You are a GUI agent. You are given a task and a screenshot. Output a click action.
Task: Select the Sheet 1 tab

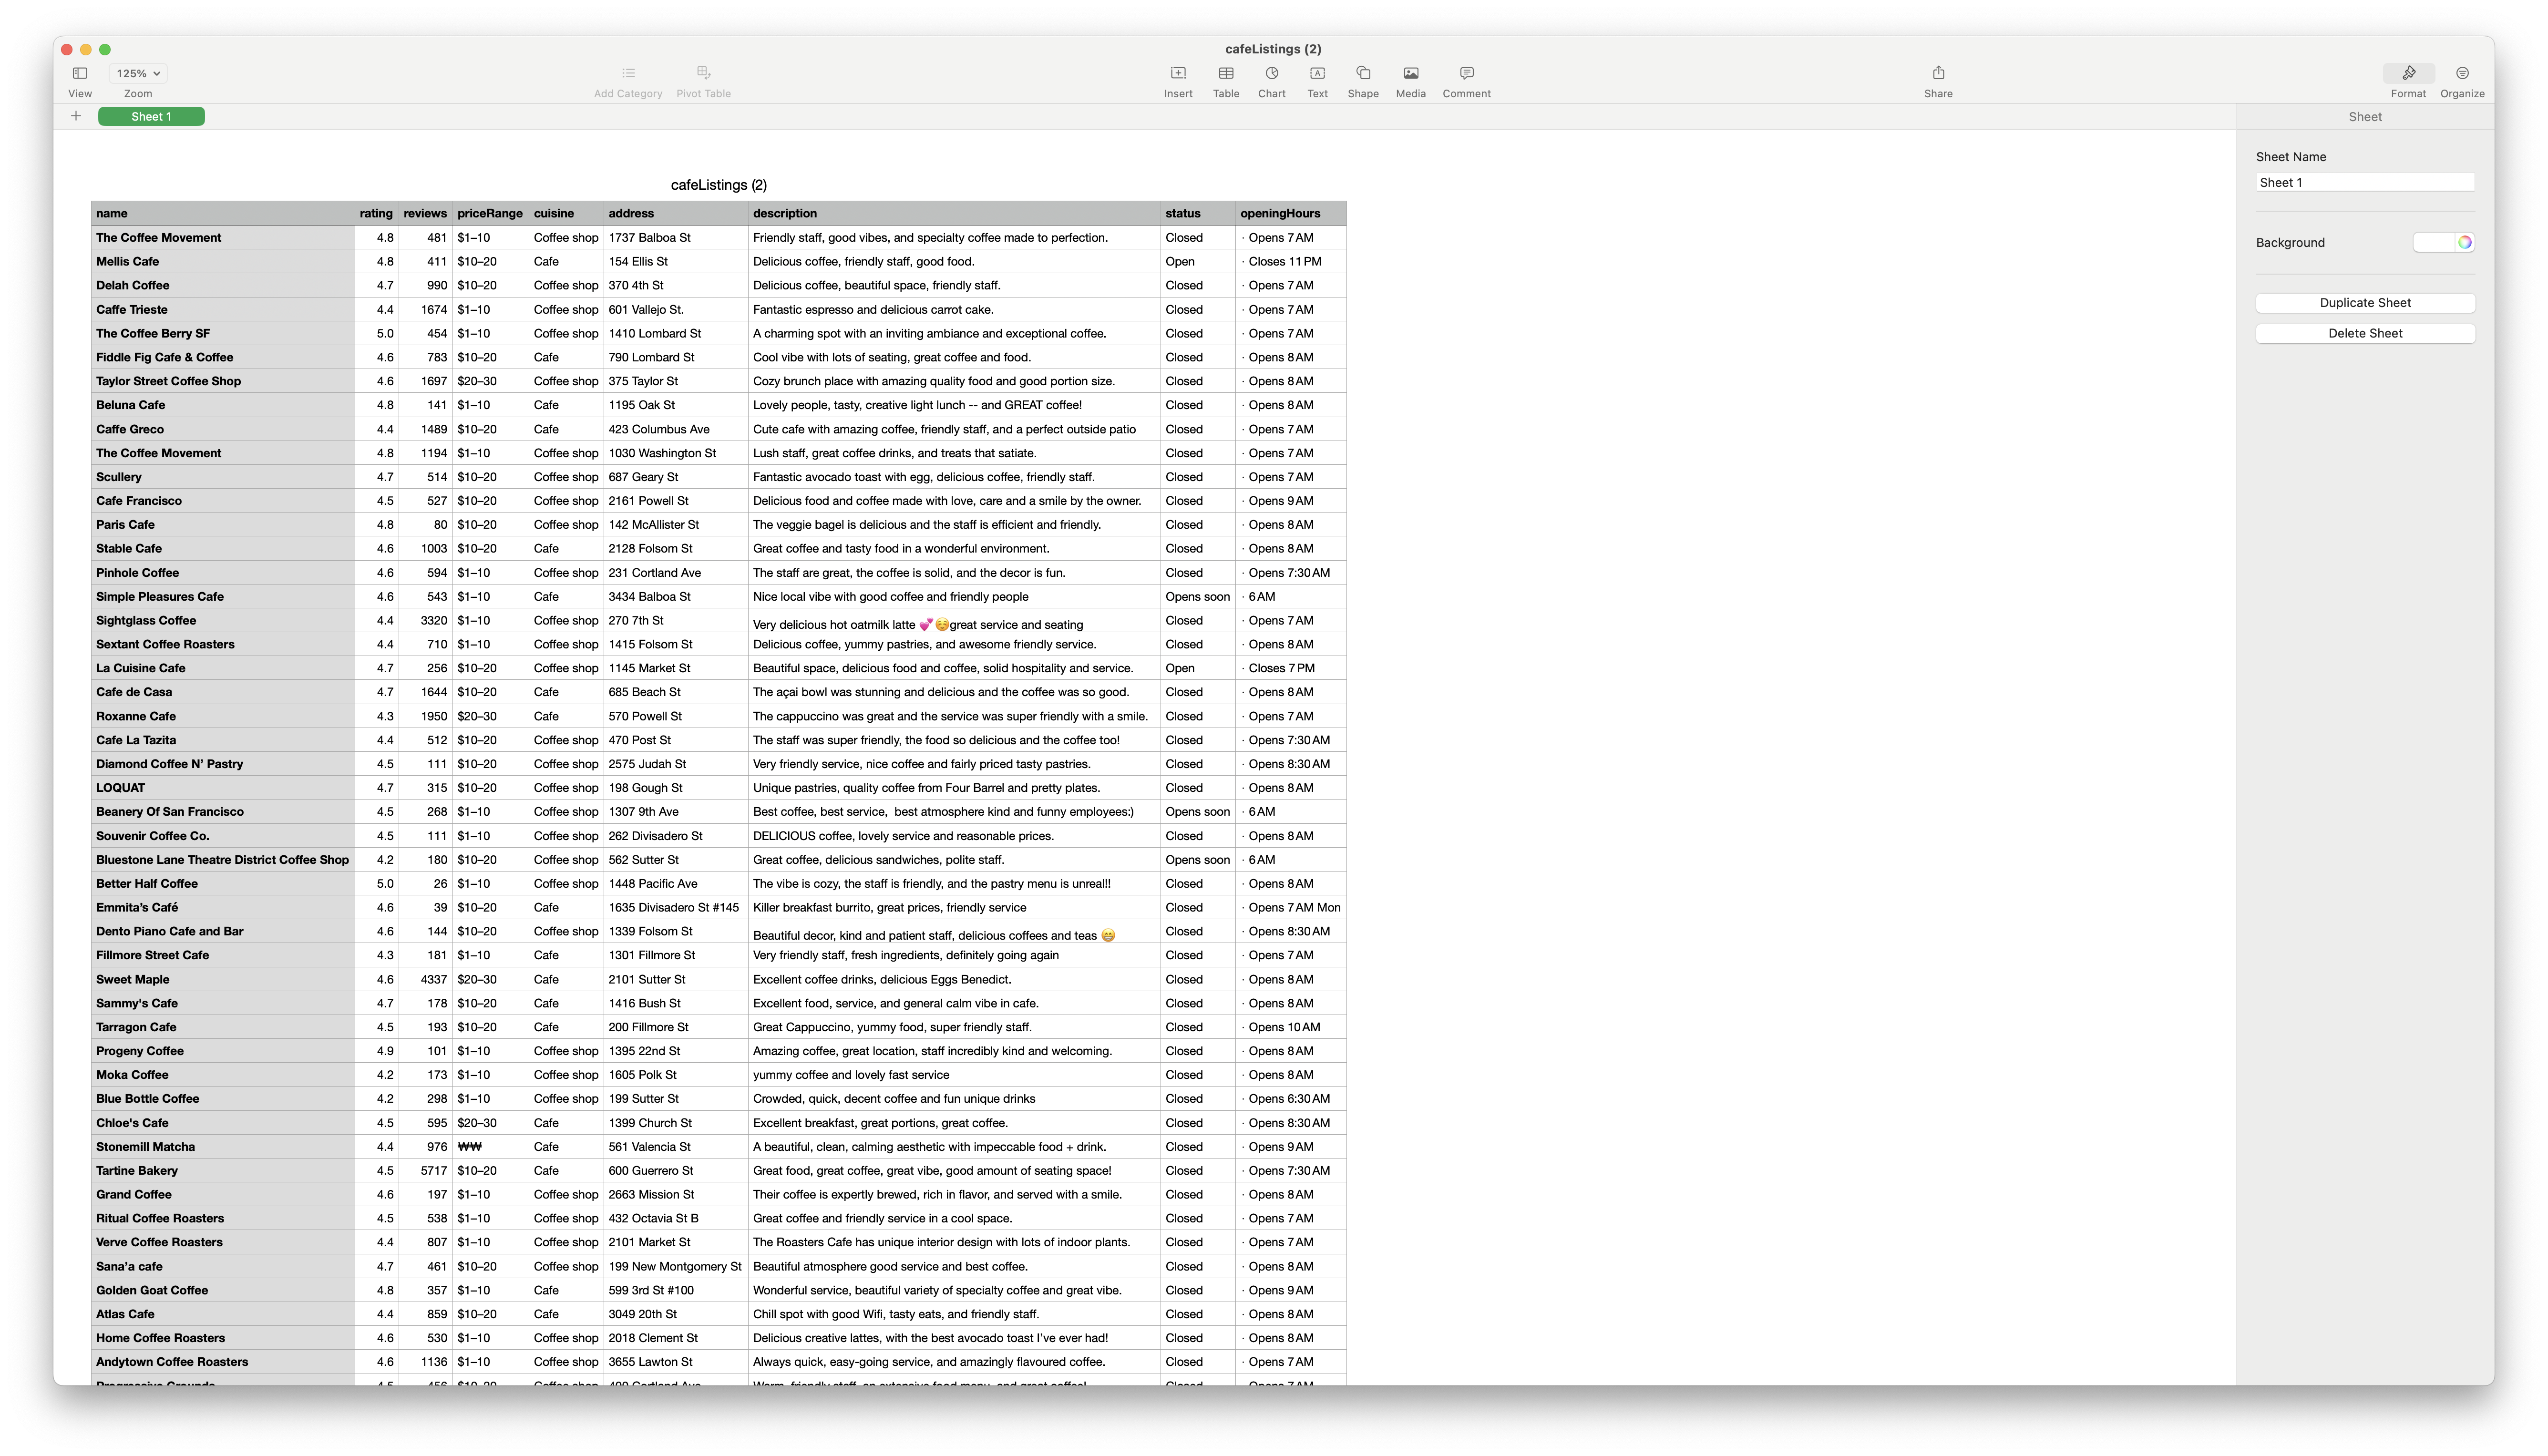pyautogui.click(x=151, y=116)
